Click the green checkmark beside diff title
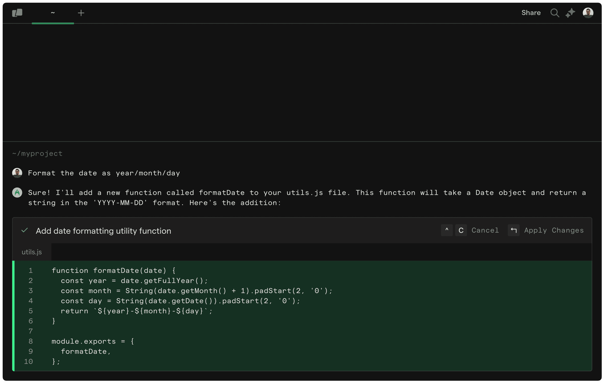 pos(25,230)
